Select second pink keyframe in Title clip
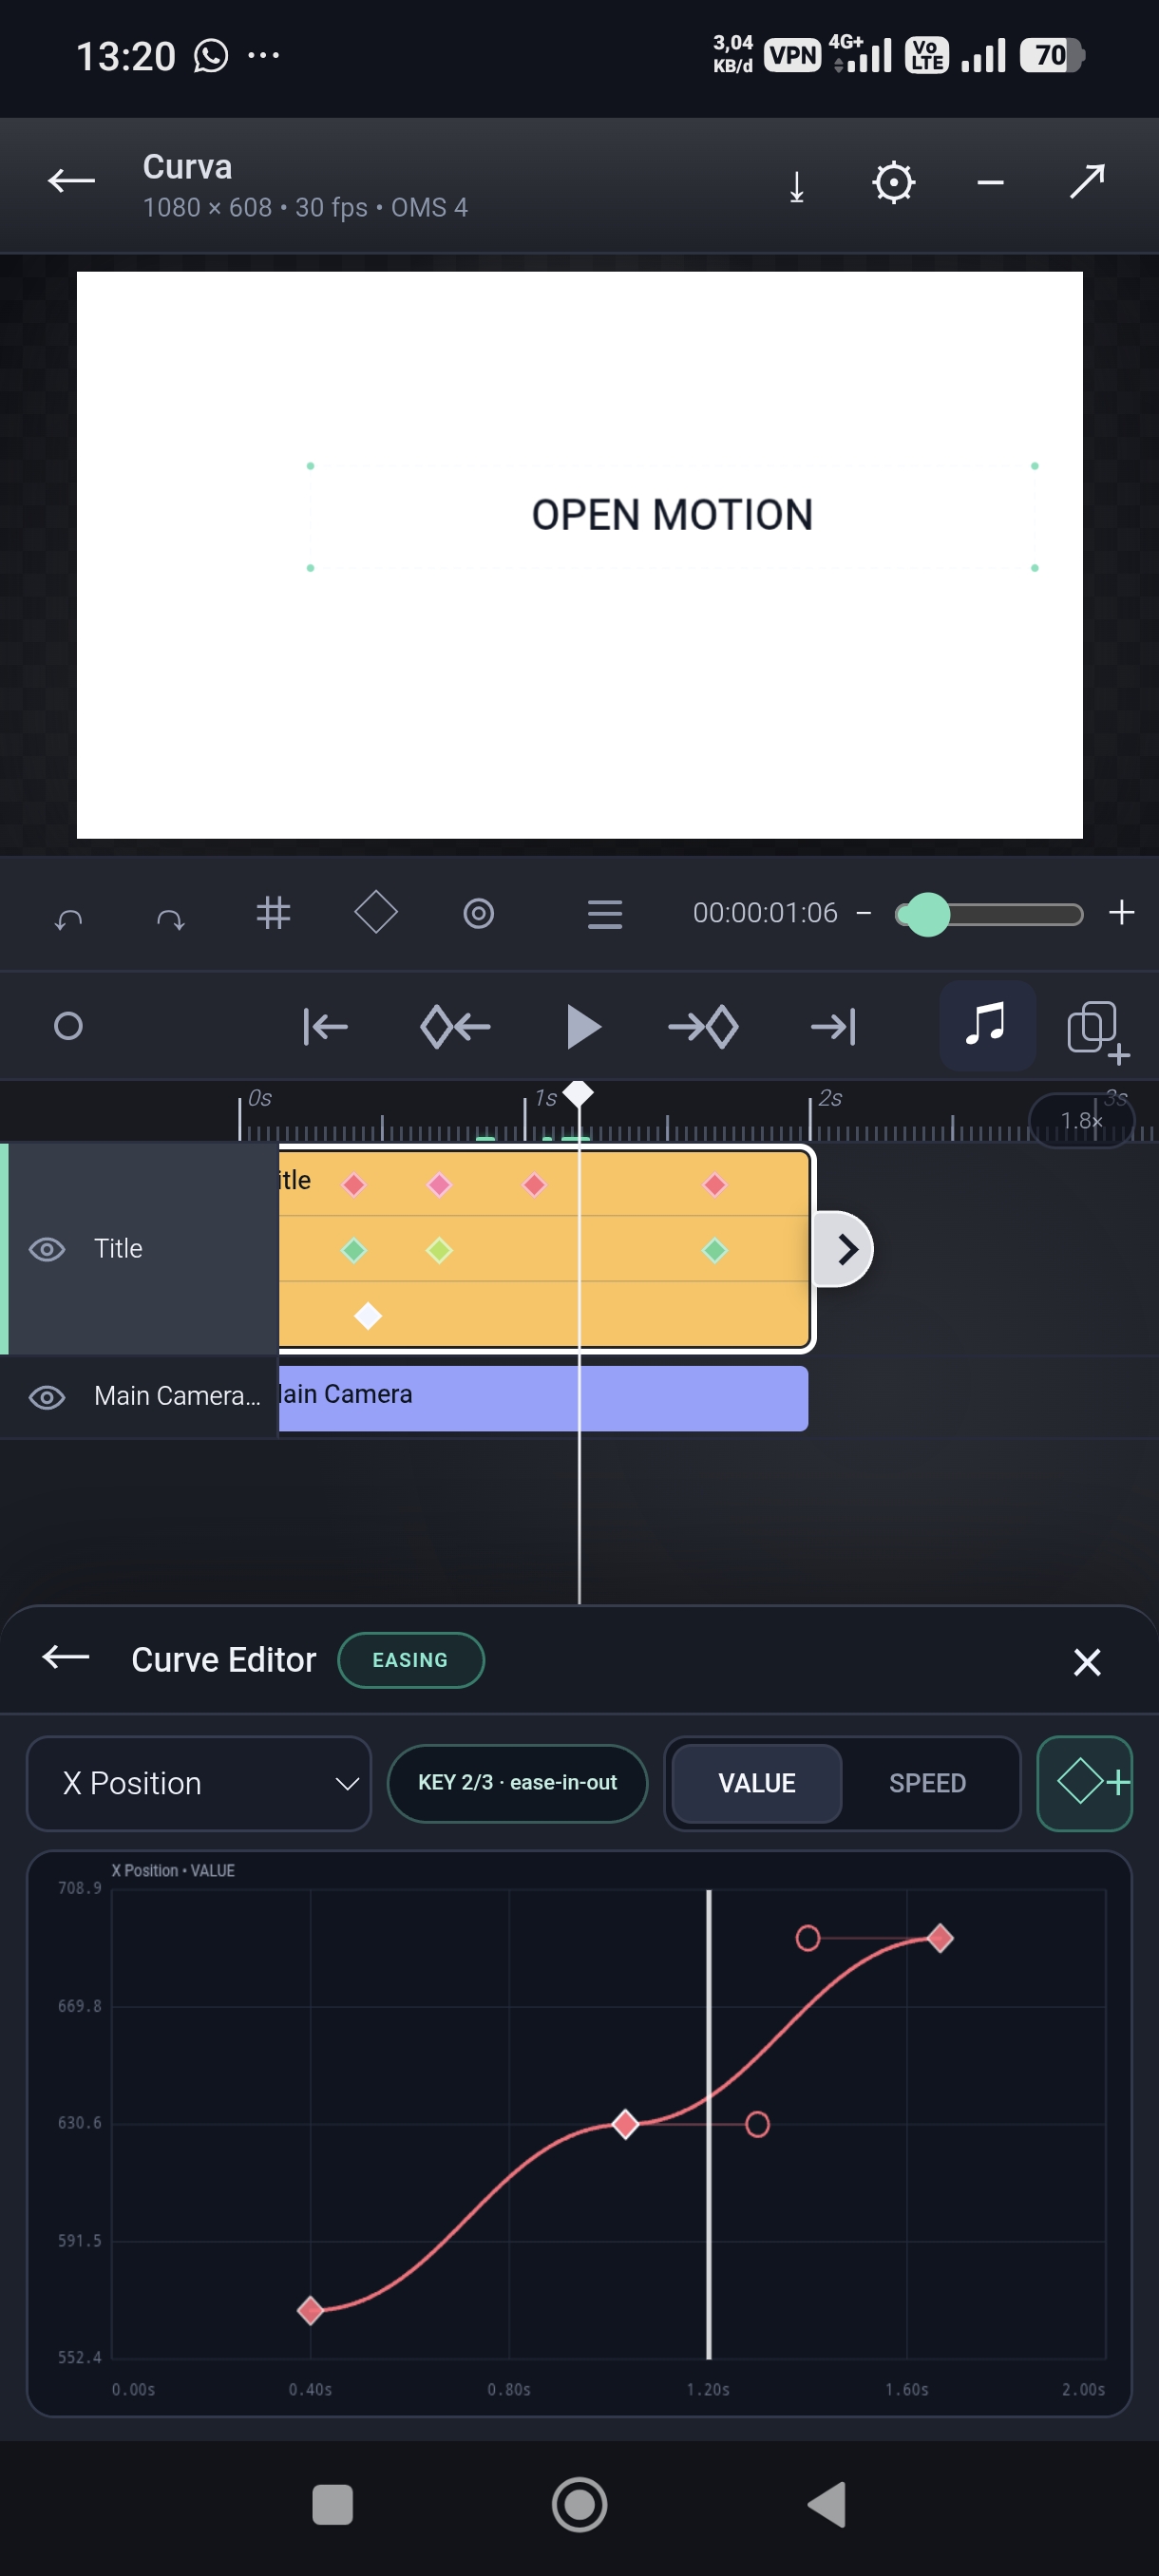Viewport: 1159px width, 2576px height. [439, 1185]
